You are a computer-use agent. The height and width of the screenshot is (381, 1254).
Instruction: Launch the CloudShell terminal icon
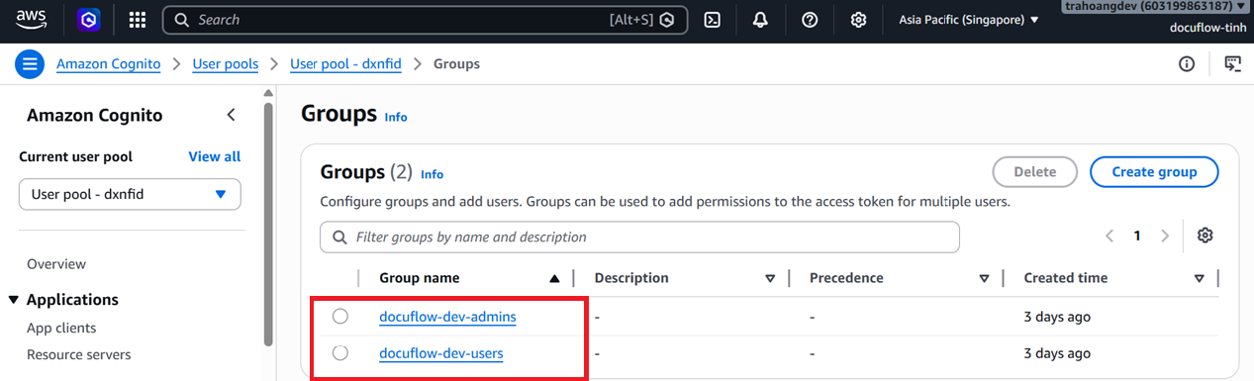tap(712, 20)
